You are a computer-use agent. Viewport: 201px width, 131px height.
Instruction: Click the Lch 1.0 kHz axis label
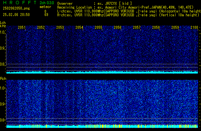(x=3, y=32)
